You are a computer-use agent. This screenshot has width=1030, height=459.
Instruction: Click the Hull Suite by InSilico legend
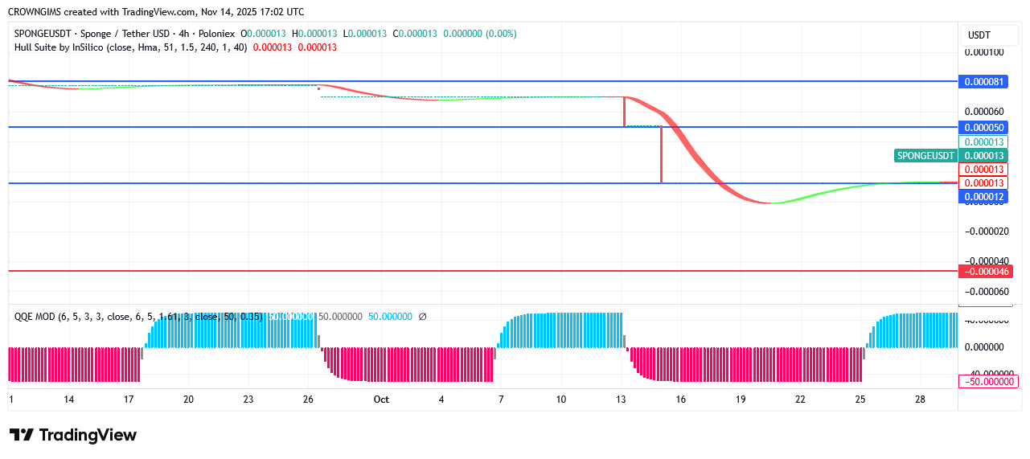(60, 47)
